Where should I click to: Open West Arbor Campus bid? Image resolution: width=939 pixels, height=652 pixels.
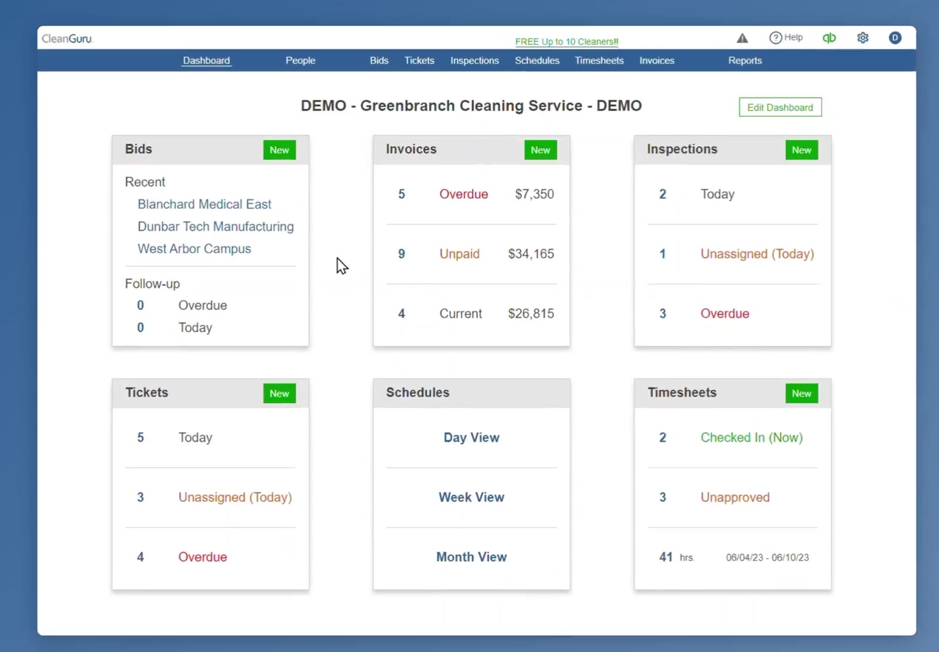click(194, 249)
